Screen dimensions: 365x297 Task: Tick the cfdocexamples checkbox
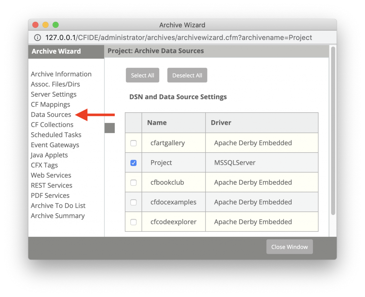(x=133, y=202)
